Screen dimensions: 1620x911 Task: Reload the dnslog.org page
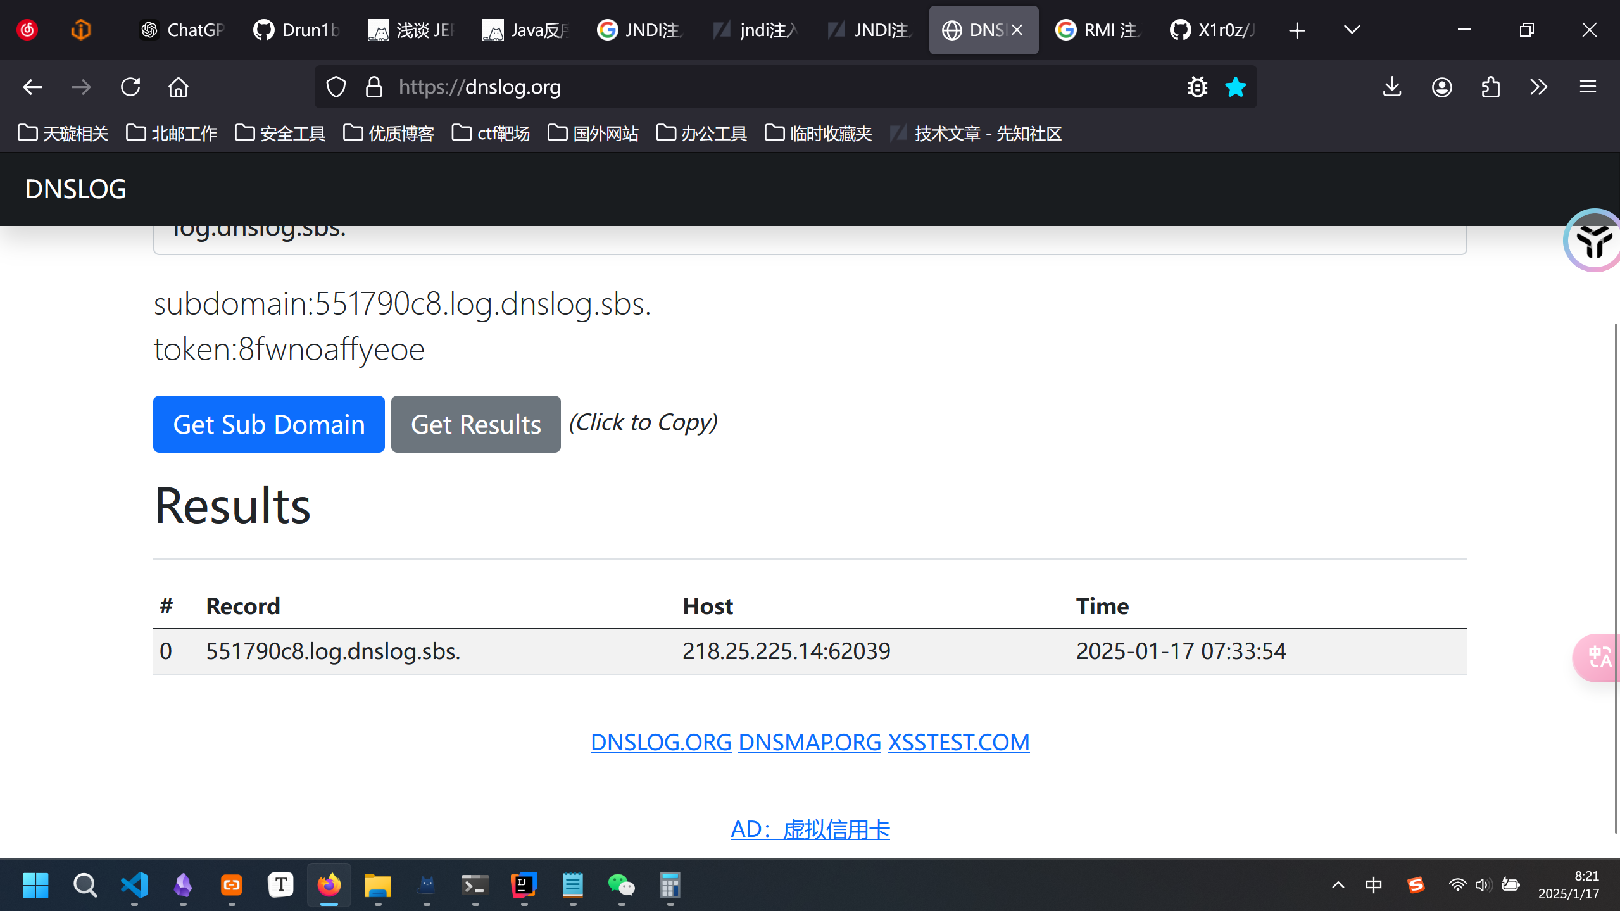click(x=130, y=87)
